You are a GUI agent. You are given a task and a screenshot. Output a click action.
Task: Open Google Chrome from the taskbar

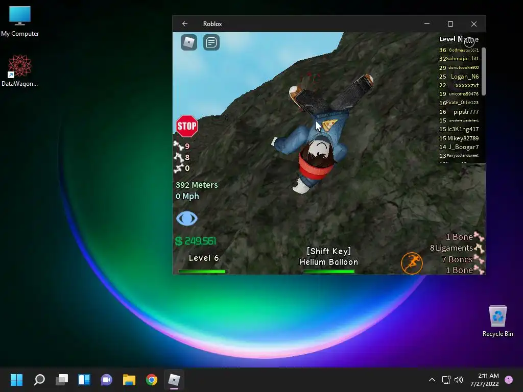coord(151,380)
